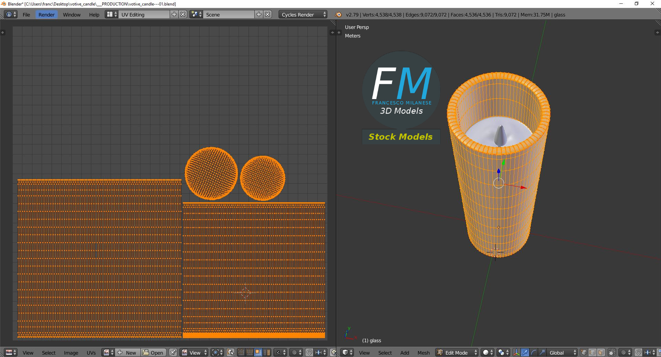
Task: Toggle snapping in the 3D View
Action: click(x=638, y=353)
